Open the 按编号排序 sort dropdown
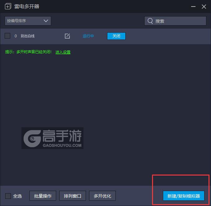The height and width of the screenshot is (206, 211). tap(28, 21)
